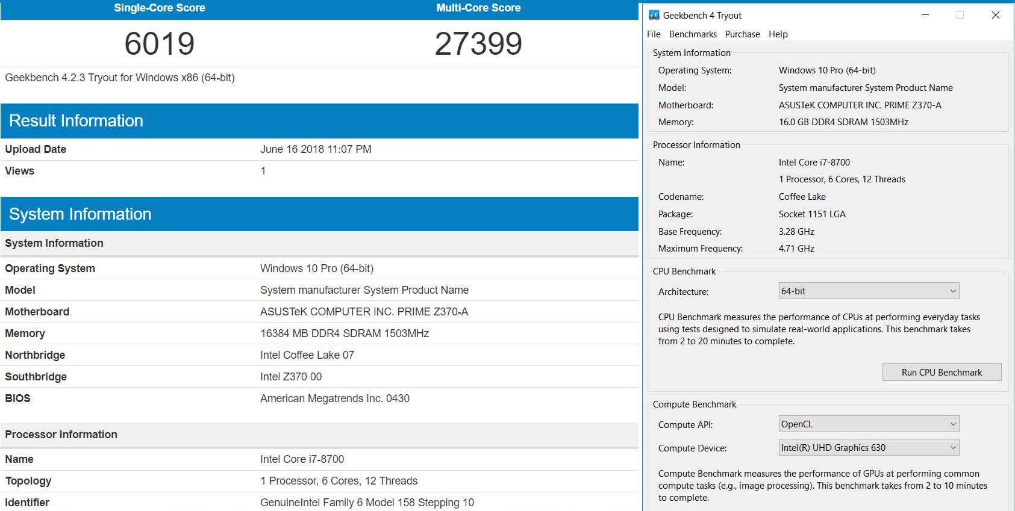Click Intel Core i7-8700 name in results table
Image resolution: width=1015 pixels, height=511 pixels.
pos(302,459)
